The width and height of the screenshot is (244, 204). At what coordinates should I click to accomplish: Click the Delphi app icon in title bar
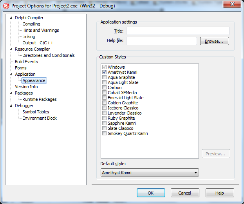(x=6, y=6)
